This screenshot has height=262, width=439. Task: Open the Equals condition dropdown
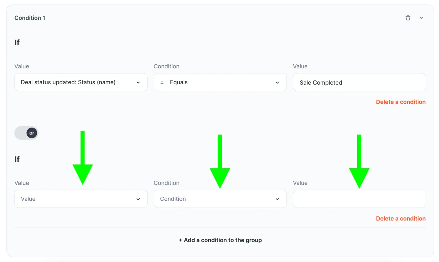(220, 82)
